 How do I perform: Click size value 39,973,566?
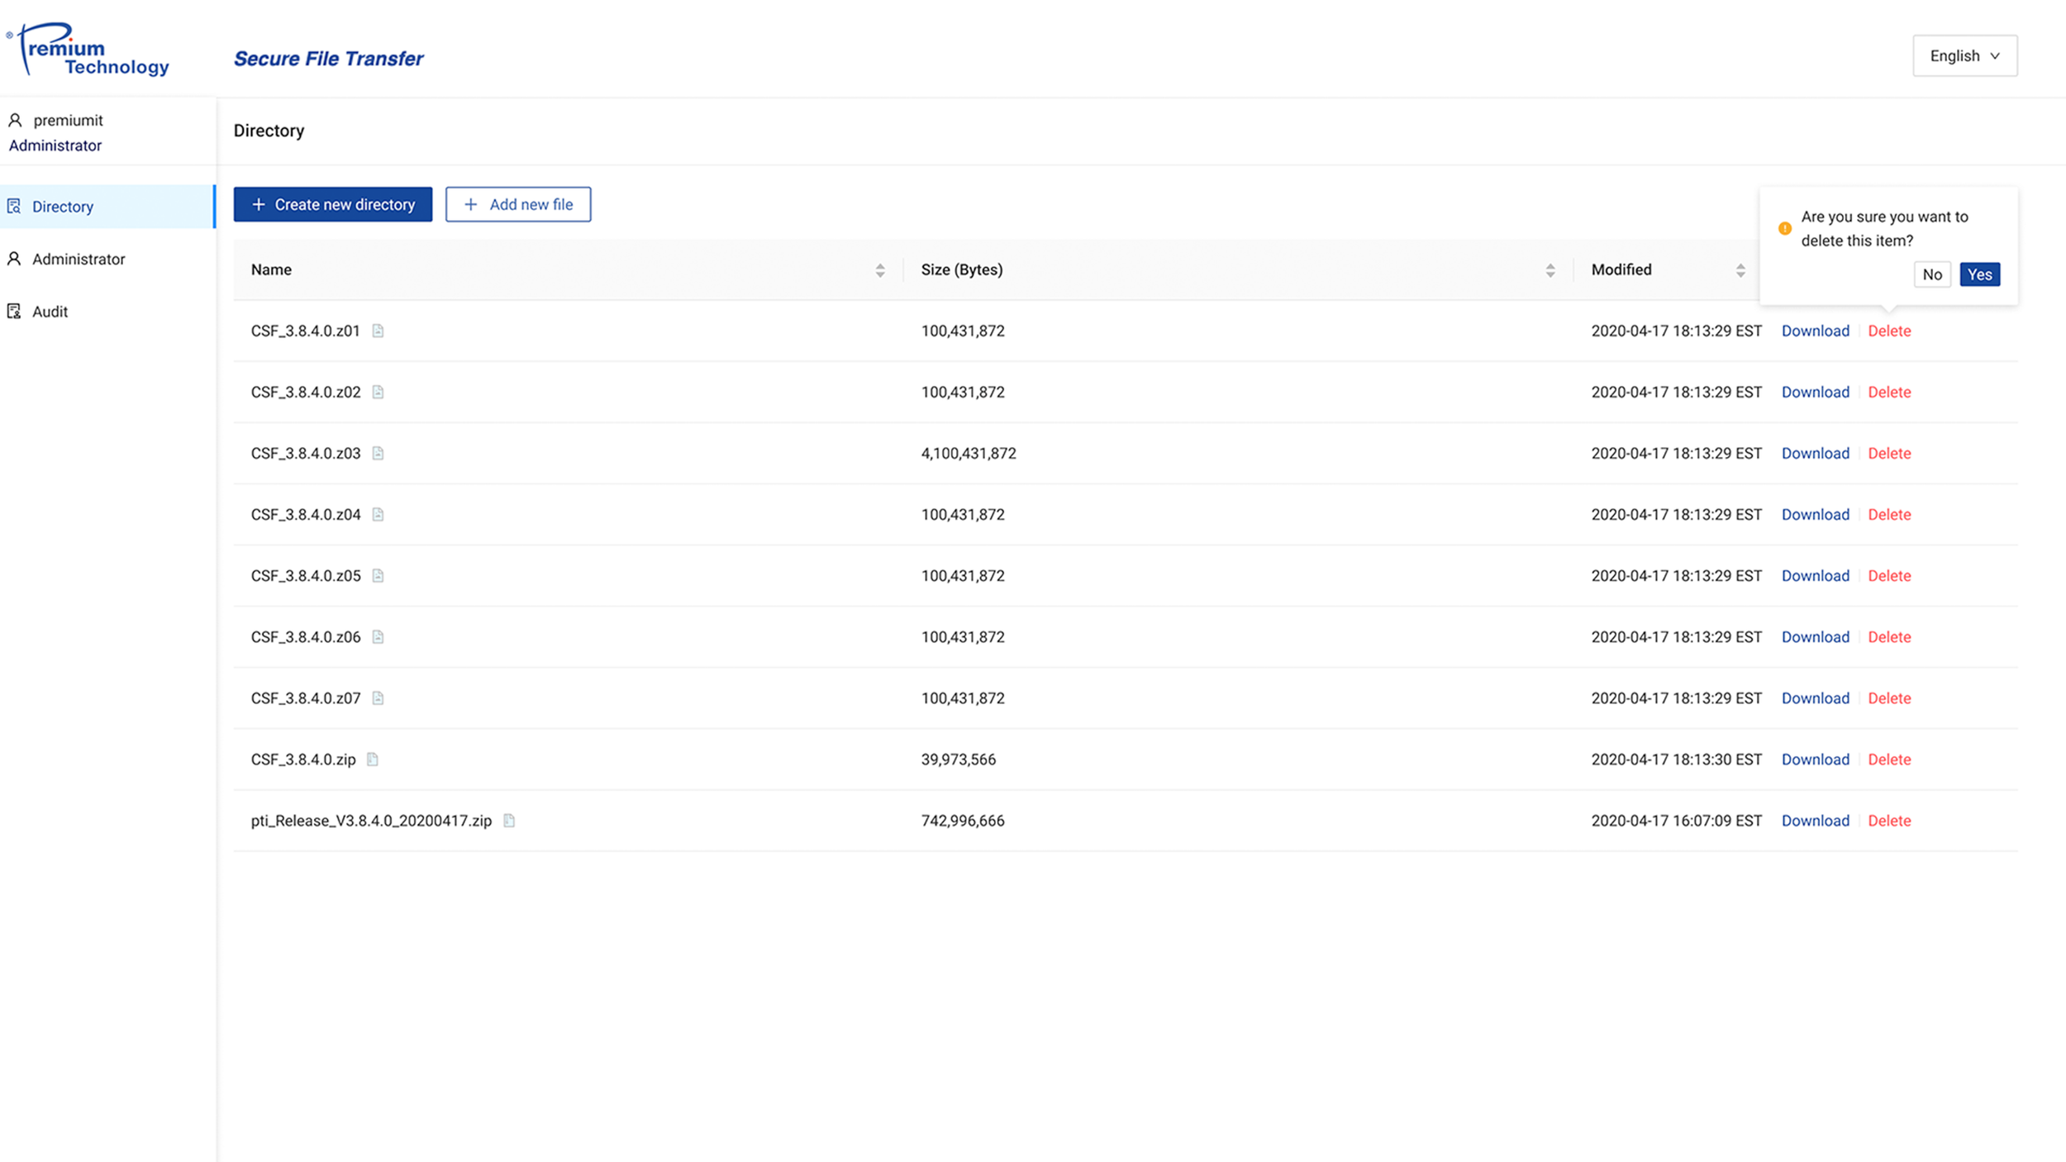[x=959, y=759]
